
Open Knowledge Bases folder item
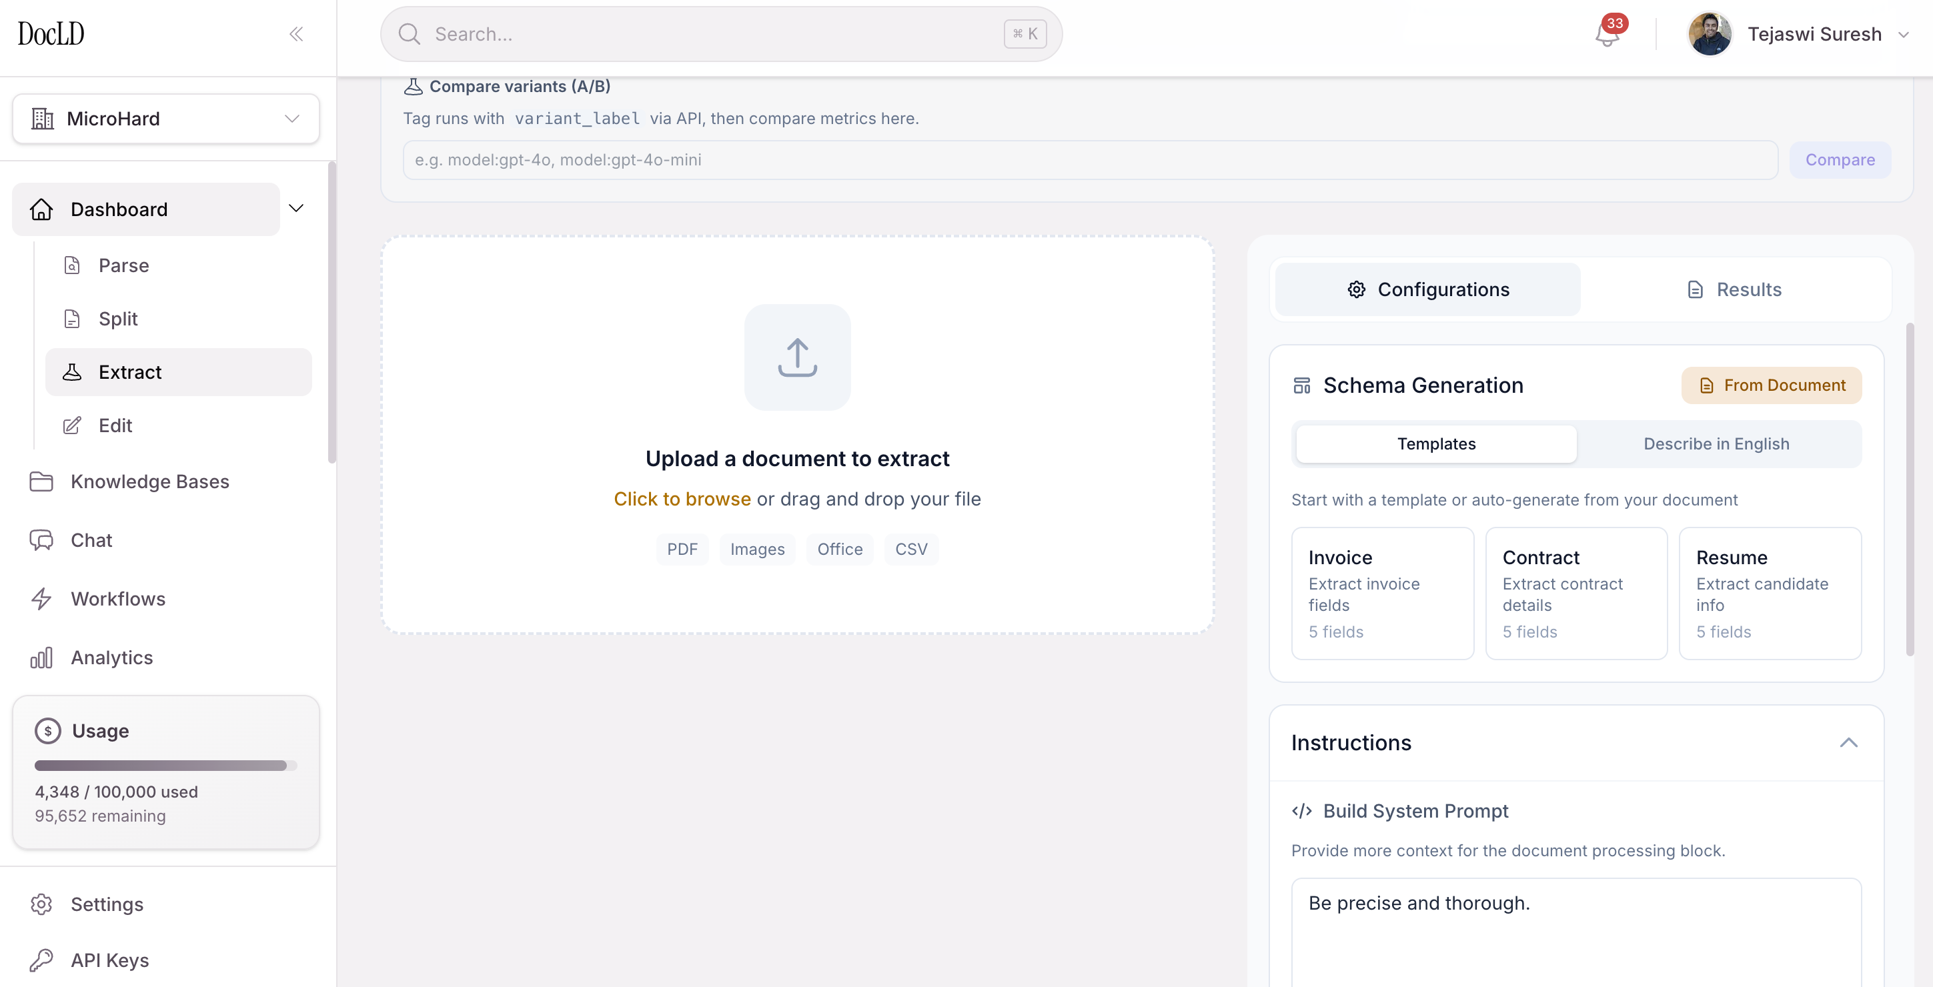[149, 481]
